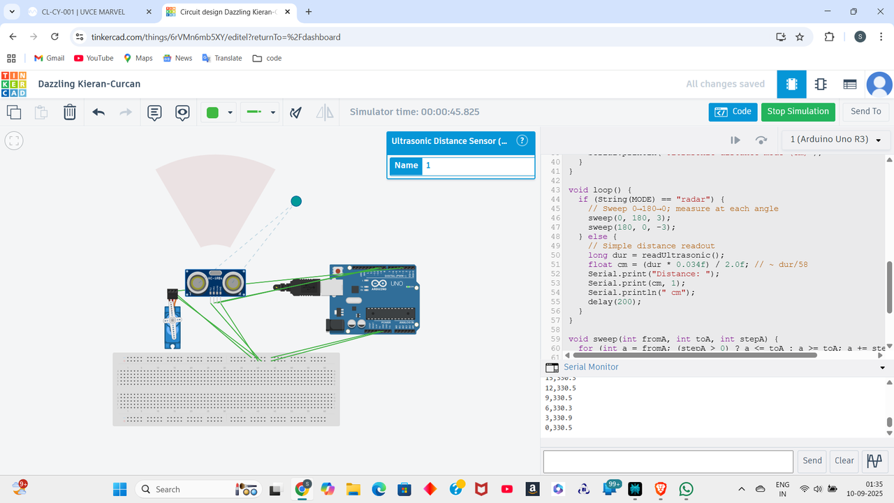Toggle the Code editor panel
Viewport: 894px width, 503px height.
tap(733, 112)
